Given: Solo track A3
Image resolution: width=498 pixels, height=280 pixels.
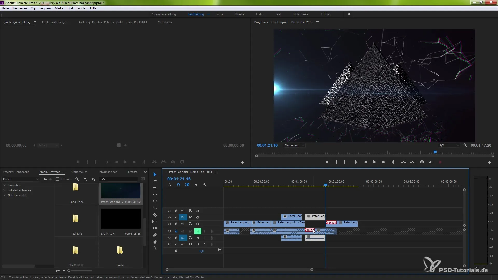Looking at the screenshot, I should (x=205, y=244).
